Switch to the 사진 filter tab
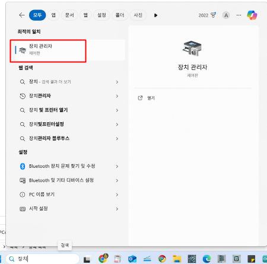Image resolution: width=267 pixels, height=264 pixels. pos(138,15)
